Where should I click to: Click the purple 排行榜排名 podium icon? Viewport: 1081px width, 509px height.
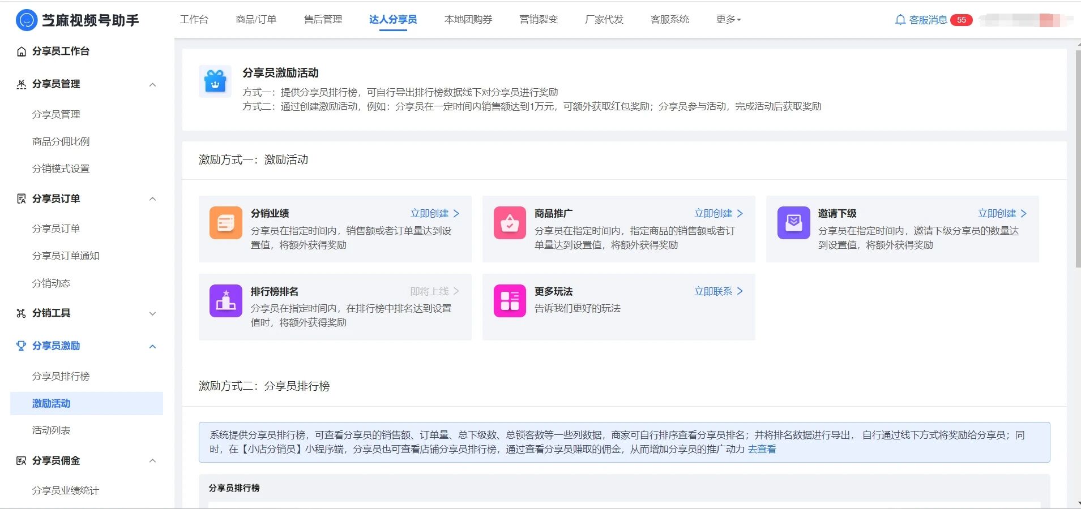(226, 301)
